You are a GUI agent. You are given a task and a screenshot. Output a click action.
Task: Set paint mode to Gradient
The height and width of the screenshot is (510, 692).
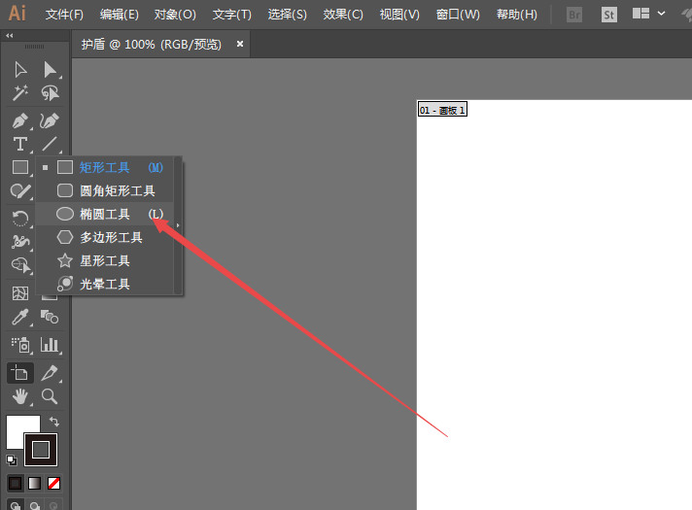[34, 483]
